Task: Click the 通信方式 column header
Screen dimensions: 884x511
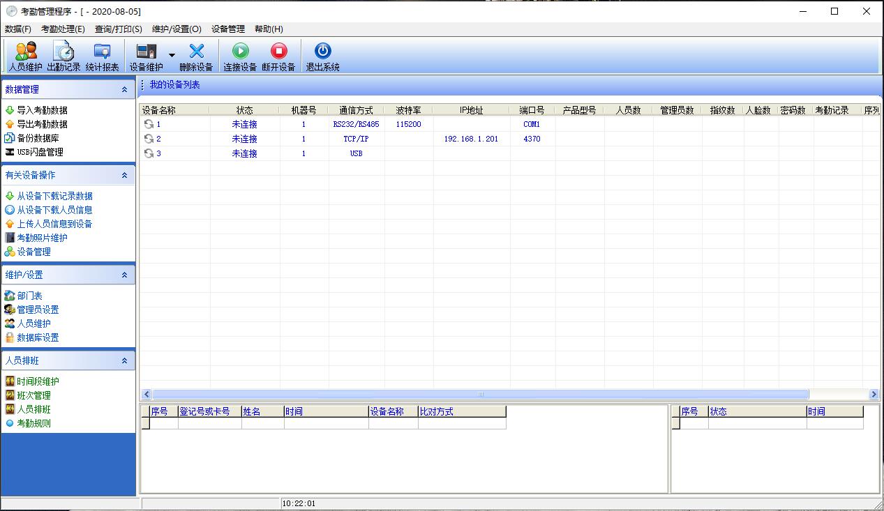Action: (x=356, y=110)
